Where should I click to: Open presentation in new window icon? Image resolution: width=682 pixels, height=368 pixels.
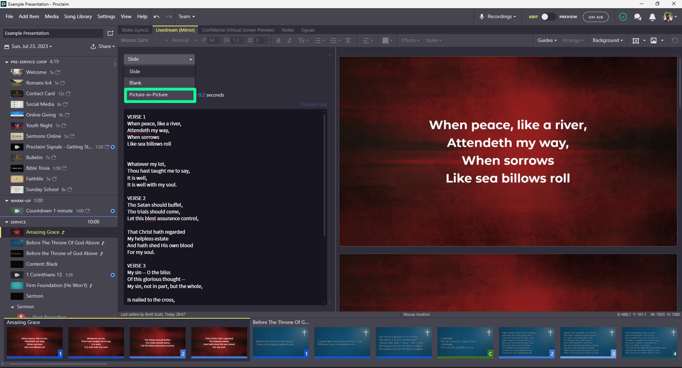(x=110, y=33)
